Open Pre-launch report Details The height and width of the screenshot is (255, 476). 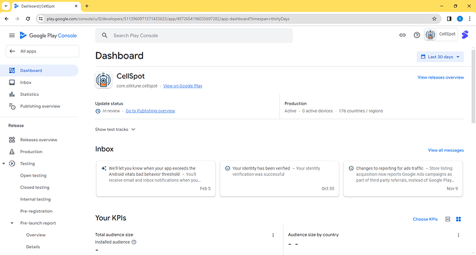click(x=33, y=247)
